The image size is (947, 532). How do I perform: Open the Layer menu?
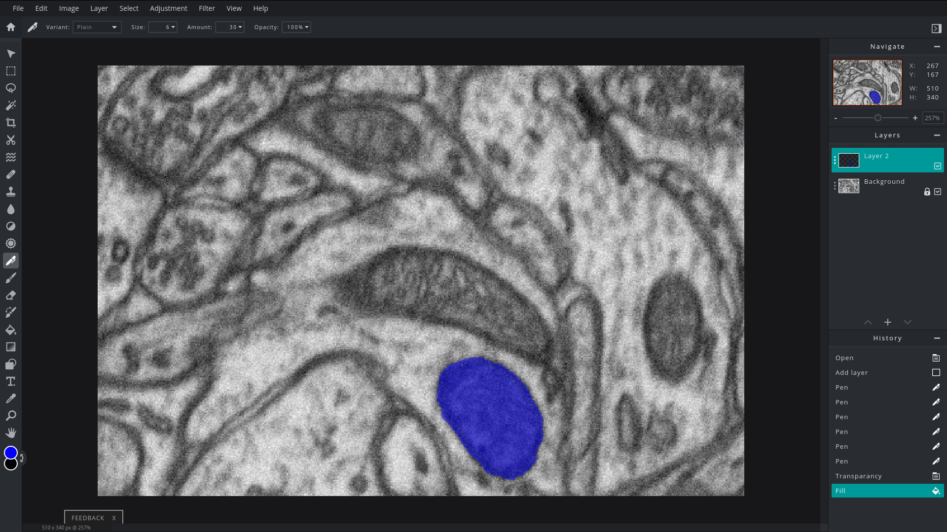tap(99, 8)
